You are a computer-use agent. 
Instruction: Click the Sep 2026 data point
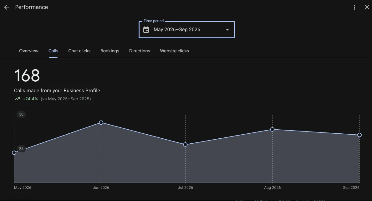pyautogui.click(x=359, y=135)
